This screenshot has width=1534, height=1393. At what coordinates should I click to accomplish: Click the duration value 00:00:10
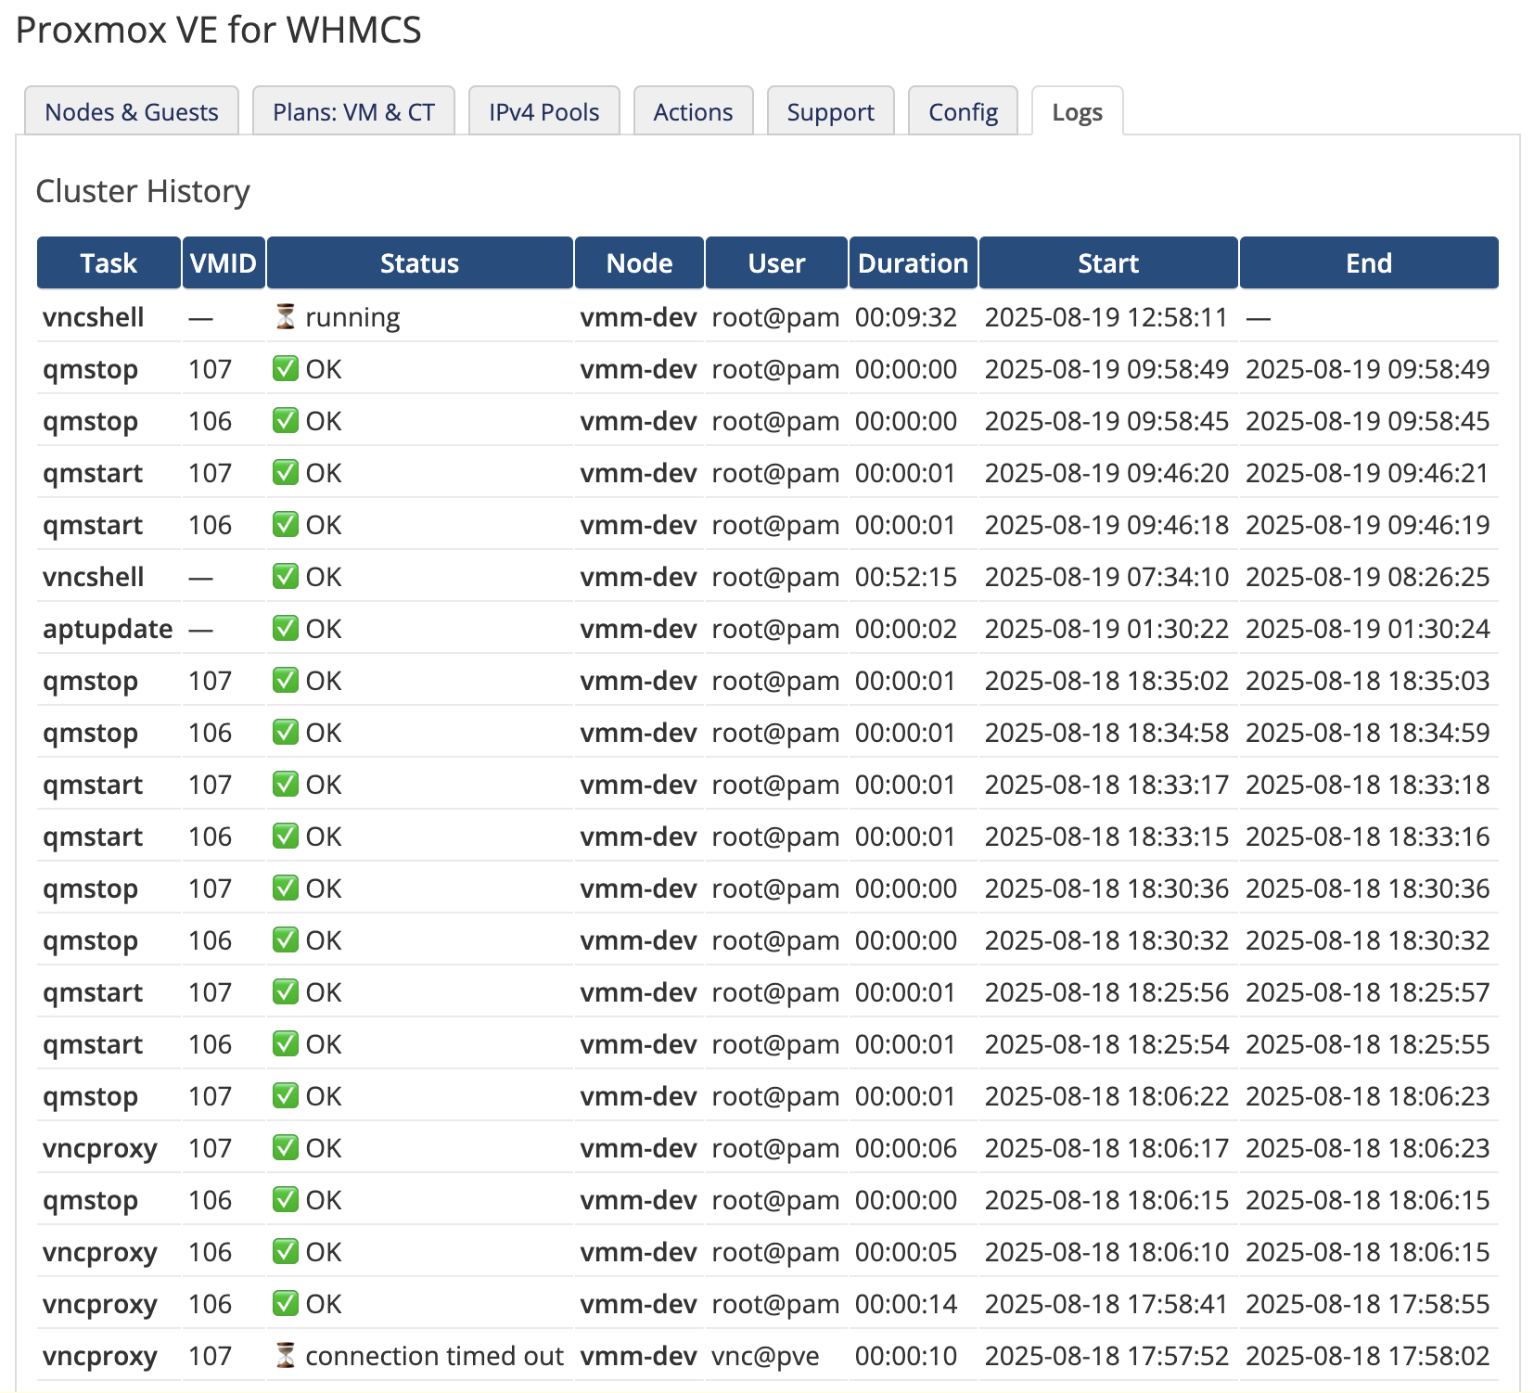coord(906,1356)
